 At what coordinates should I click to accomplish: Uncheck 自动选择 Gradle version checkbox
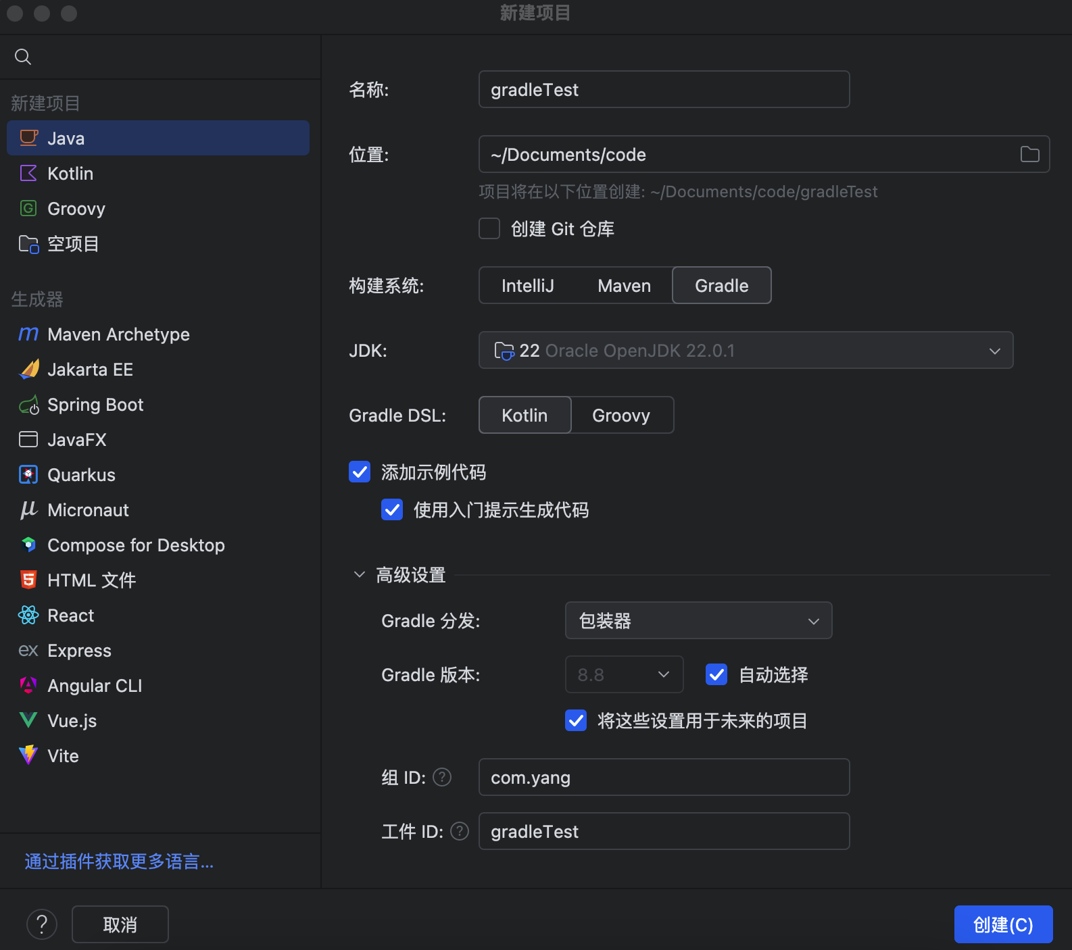pyautogui.click(x=716, y=674)
